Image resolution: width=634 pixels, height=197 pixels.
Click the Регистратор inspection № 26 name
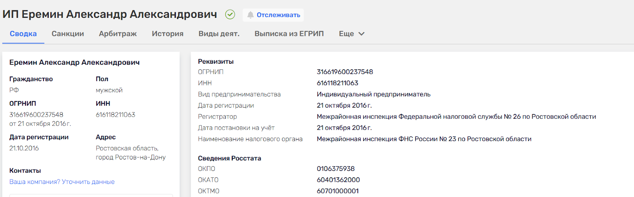click(x=456, y=117)
